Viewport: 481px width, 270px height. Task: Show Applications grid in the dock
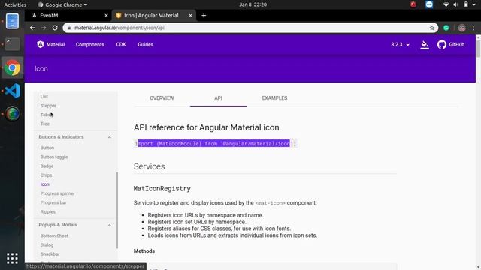12,258
